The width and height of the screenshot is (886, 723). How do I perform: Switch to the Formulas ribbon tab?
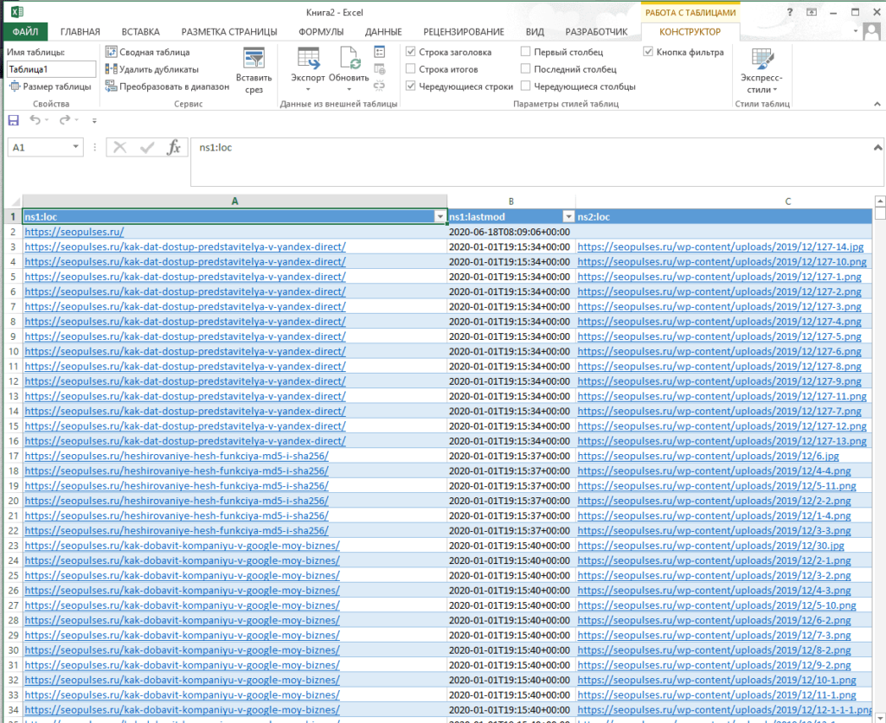tap(321, 32)
